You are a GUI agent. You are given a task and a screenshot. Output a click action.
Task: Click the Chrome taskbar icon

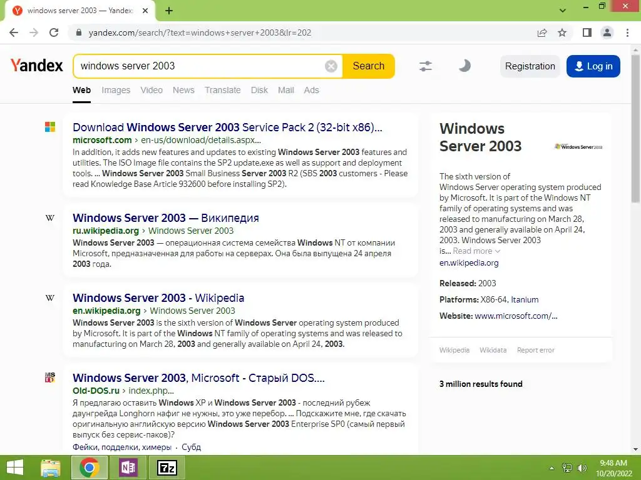[90, 467]
